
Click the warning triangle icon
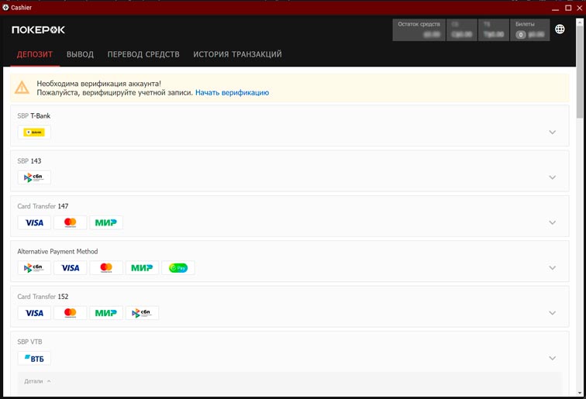(22, 88)
